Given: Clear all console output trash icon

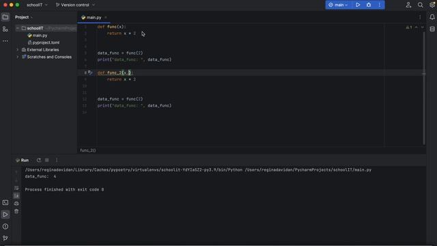Looking at the screenshot, I should click(16, 211).
